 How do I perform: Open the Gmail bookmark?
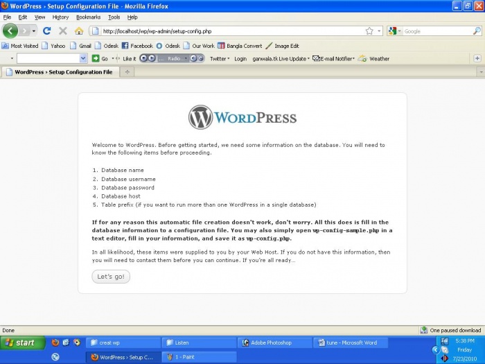[x=80, y=46]
